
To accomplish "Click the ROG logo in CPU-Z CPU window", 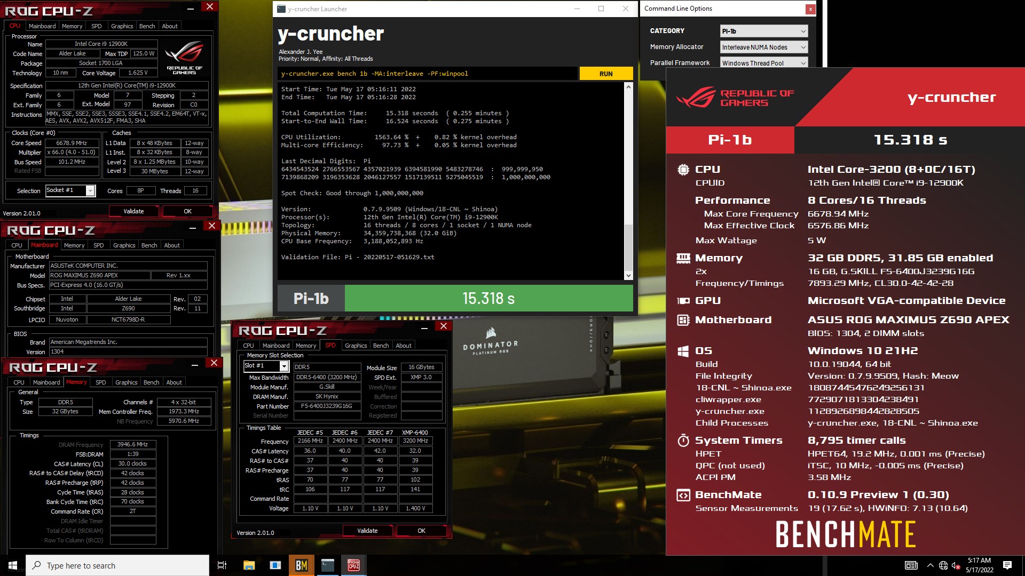I will point(184,57).
